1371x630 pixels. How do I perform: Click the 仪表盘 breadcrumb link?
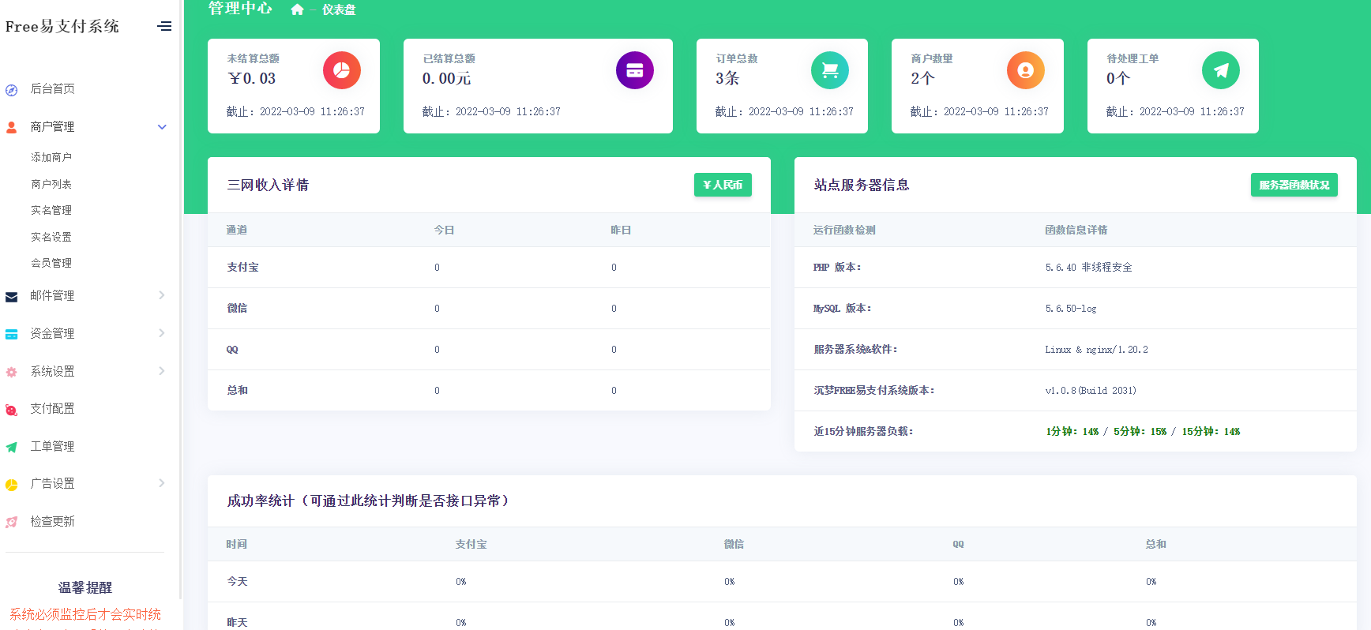[x=339, y=9]
